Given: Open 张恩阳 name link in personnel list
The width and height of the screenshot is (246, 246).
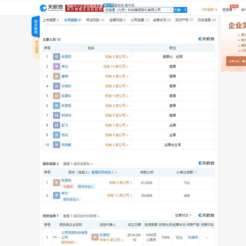Looking at the screenshot, I should click(66, 57).
